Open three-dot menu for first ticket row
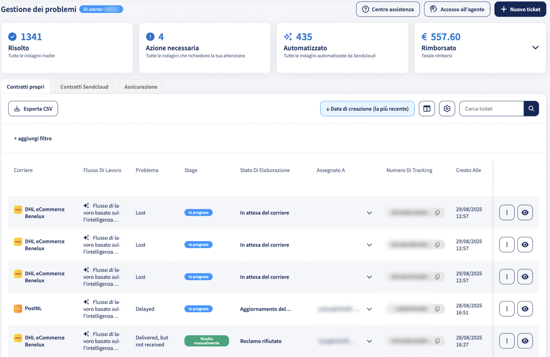The image size is (550, 357). pyautogui.click(x=507, y=212)
